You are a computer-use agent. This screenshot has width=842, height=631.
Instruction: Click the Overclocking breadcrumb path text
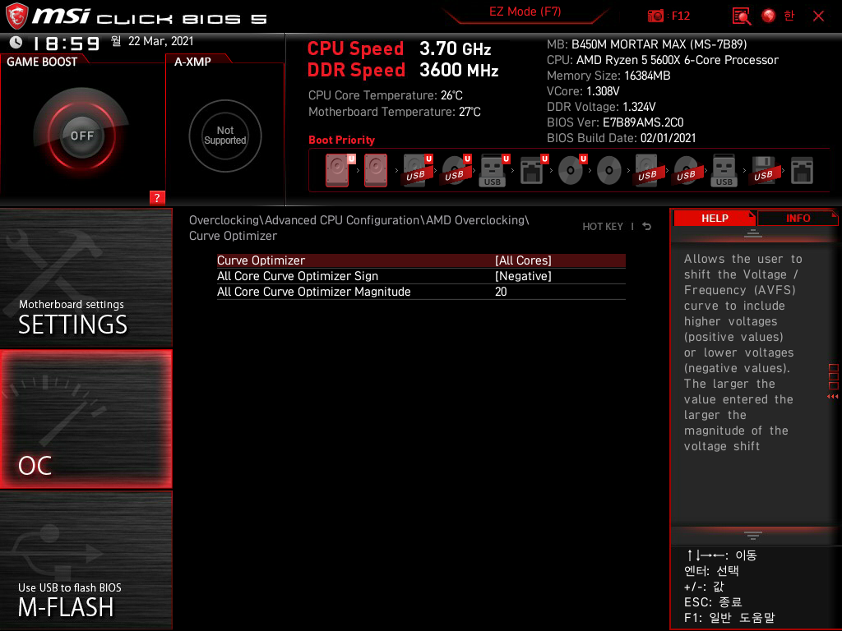(x=359, y=228)
